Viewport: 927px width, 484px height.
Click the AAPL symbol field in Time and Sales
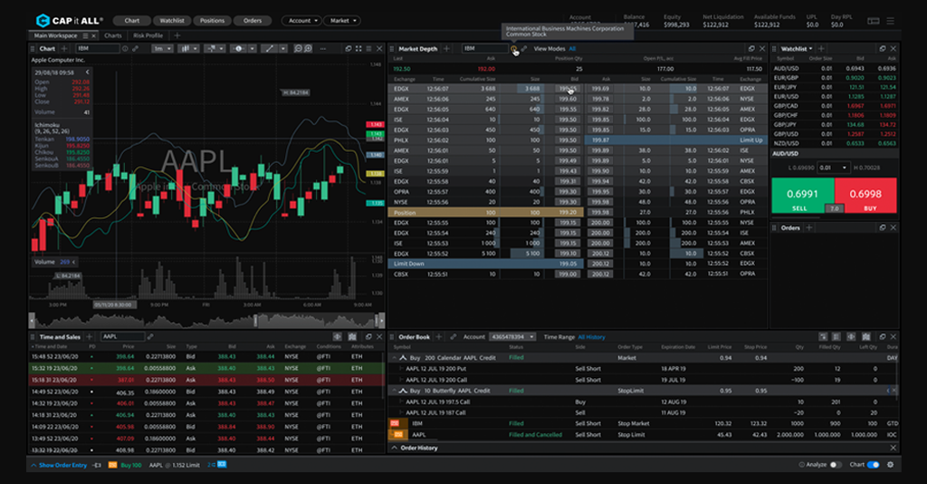click(120, 337)
